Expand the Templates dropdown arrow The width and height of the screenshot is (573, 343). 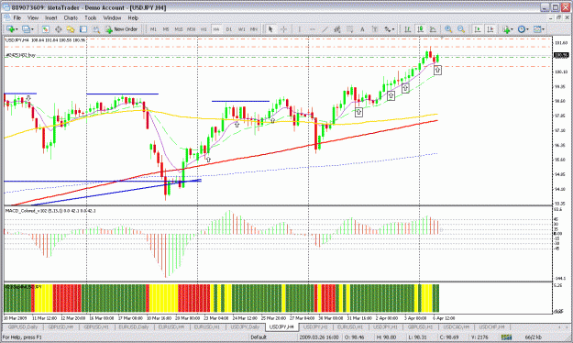(544, 29)
